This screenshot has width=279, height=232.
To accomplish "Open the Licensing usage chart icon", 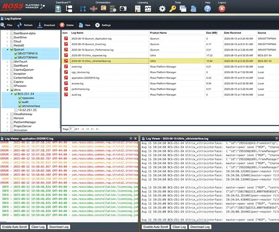I will click(148, 9).
